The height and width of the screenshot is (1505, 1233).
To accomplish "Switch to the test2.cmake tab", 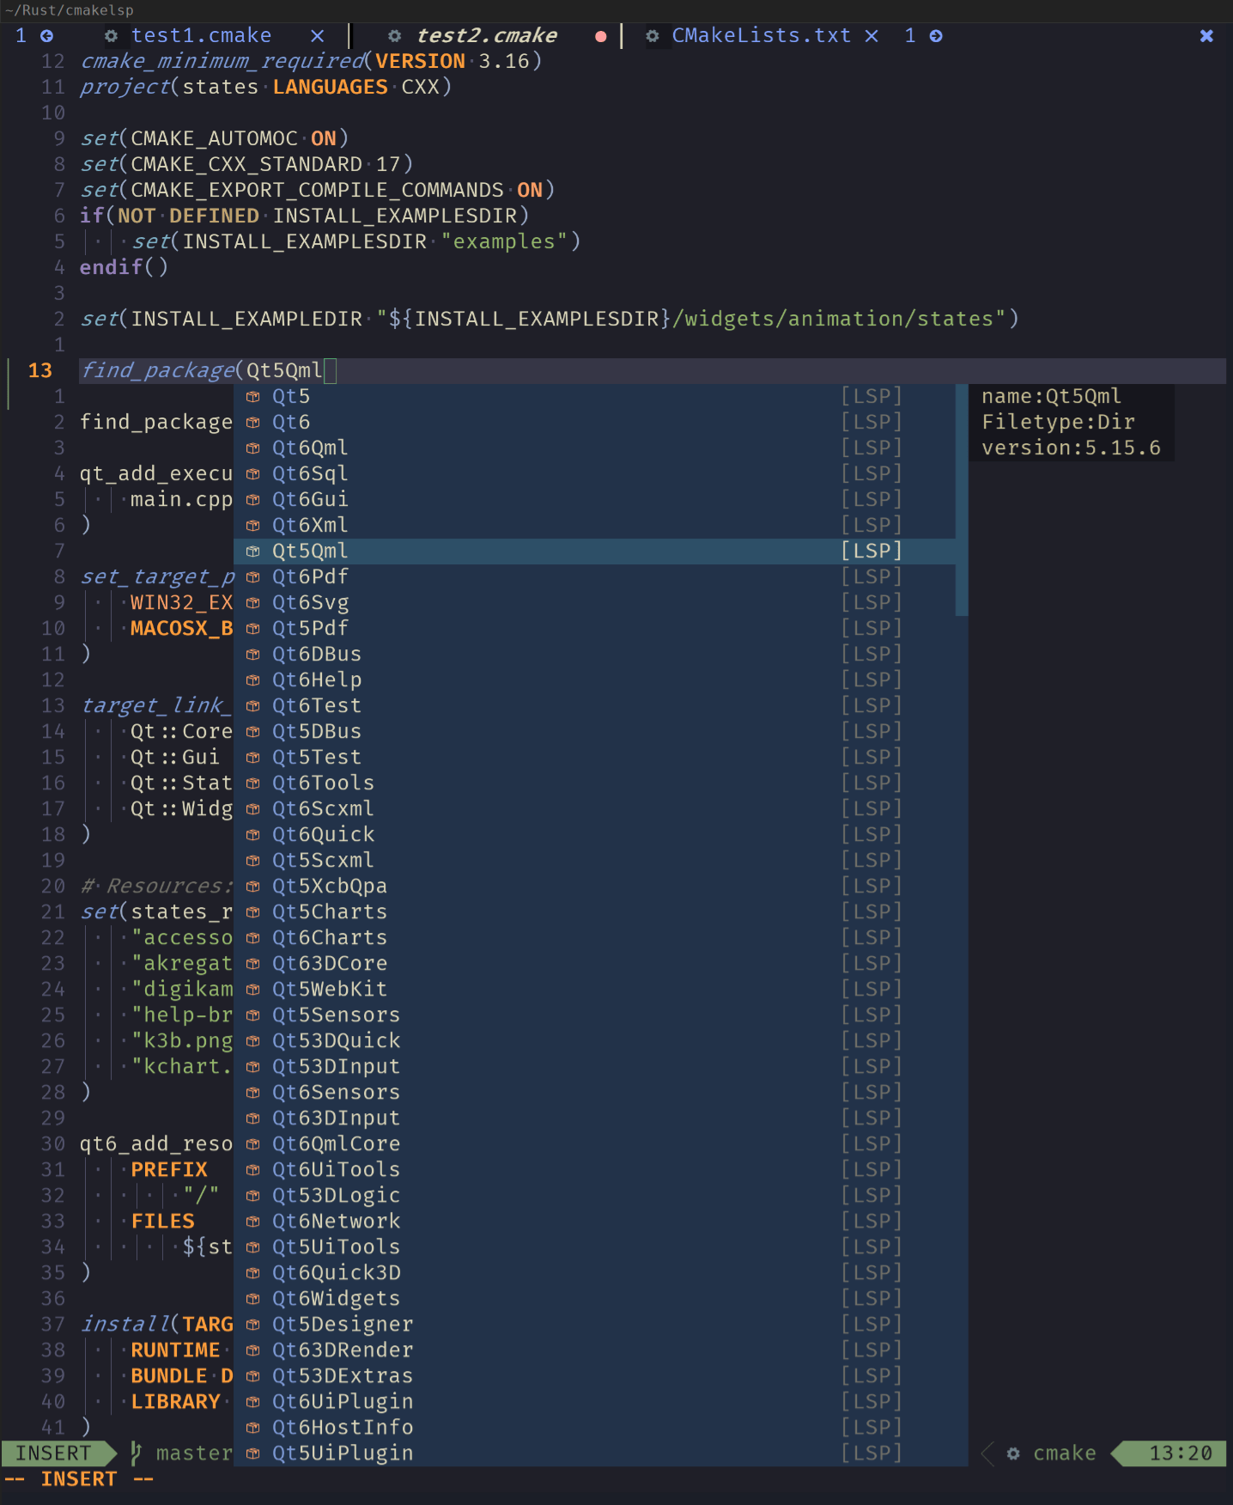I will pos(486,35).
